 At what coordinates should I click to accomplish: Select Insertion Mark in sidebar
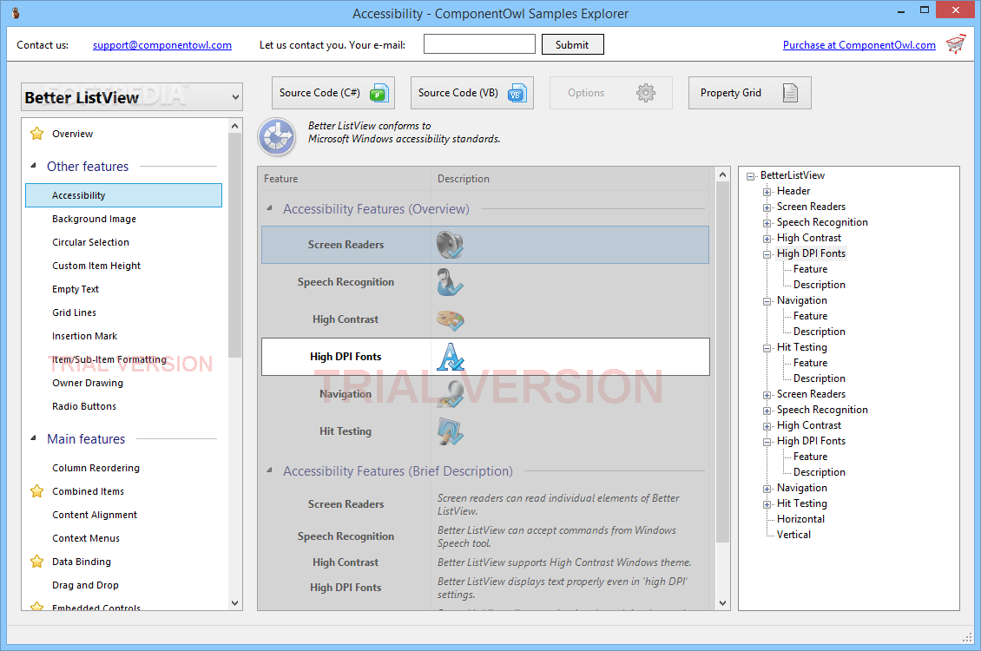pyautogui.click(x=84, y=336)
